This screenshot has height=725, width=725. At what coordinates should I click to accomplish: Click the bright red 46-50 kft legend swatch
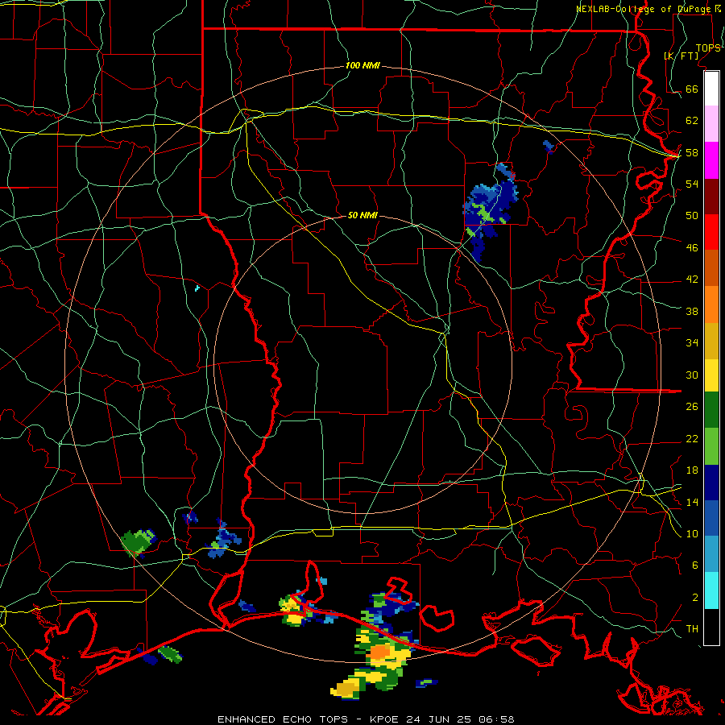711,232
